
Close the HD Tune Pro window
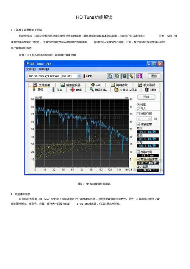(160, 64)
